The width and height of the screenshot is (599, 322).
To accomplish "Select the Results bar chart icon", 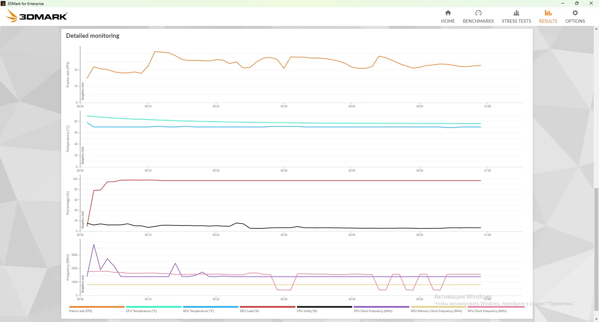I will tap(548, 13).
